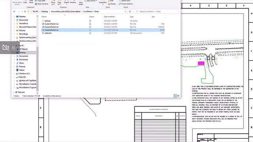This screenshot has width=253, height=142.
Task: Expand the HomeDrive tree node
Action: point(14,24)
